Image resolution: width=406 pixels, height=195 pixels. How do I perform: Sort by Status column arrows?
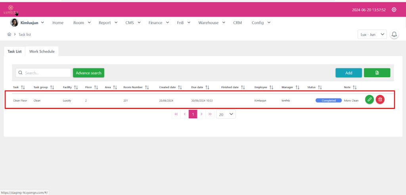tap(320, 87)
